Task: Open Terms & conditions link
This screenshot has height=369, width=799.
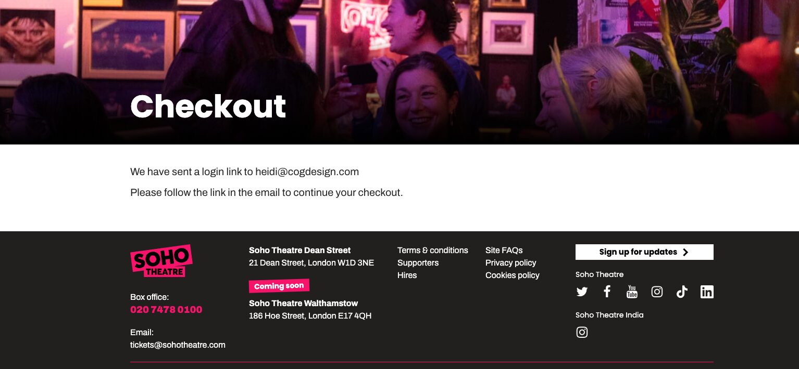Action: click(x=433, y=251)
